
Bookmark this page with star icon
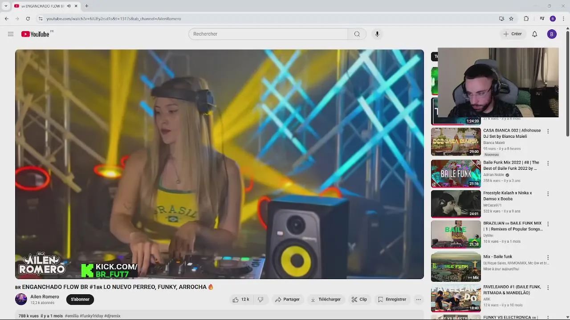click(511, 19)
